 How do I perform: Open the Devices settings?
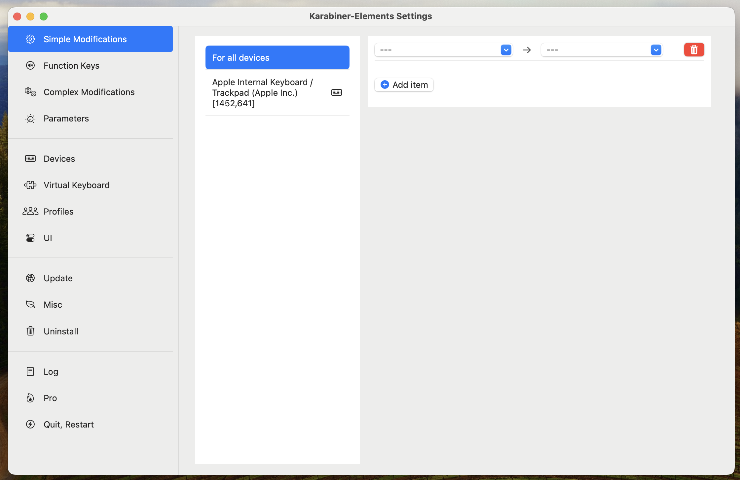pyautogui.click(x=91, y=158)
